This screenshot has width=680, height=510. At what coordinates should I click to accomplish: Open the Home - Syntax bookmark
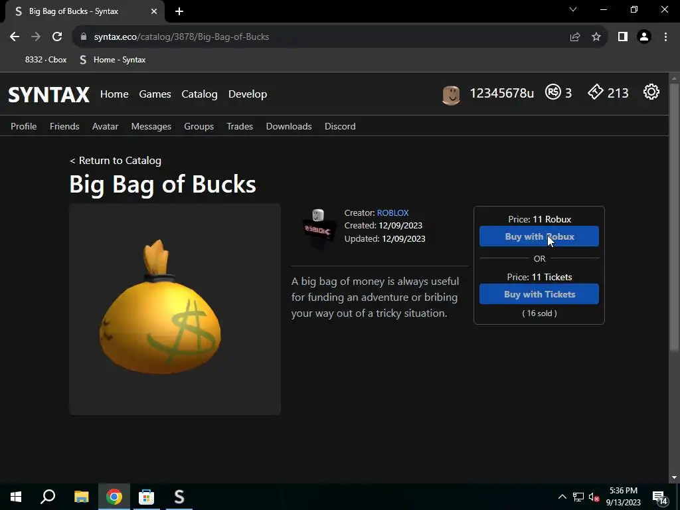pyautogui.click(x=113, y=60)
